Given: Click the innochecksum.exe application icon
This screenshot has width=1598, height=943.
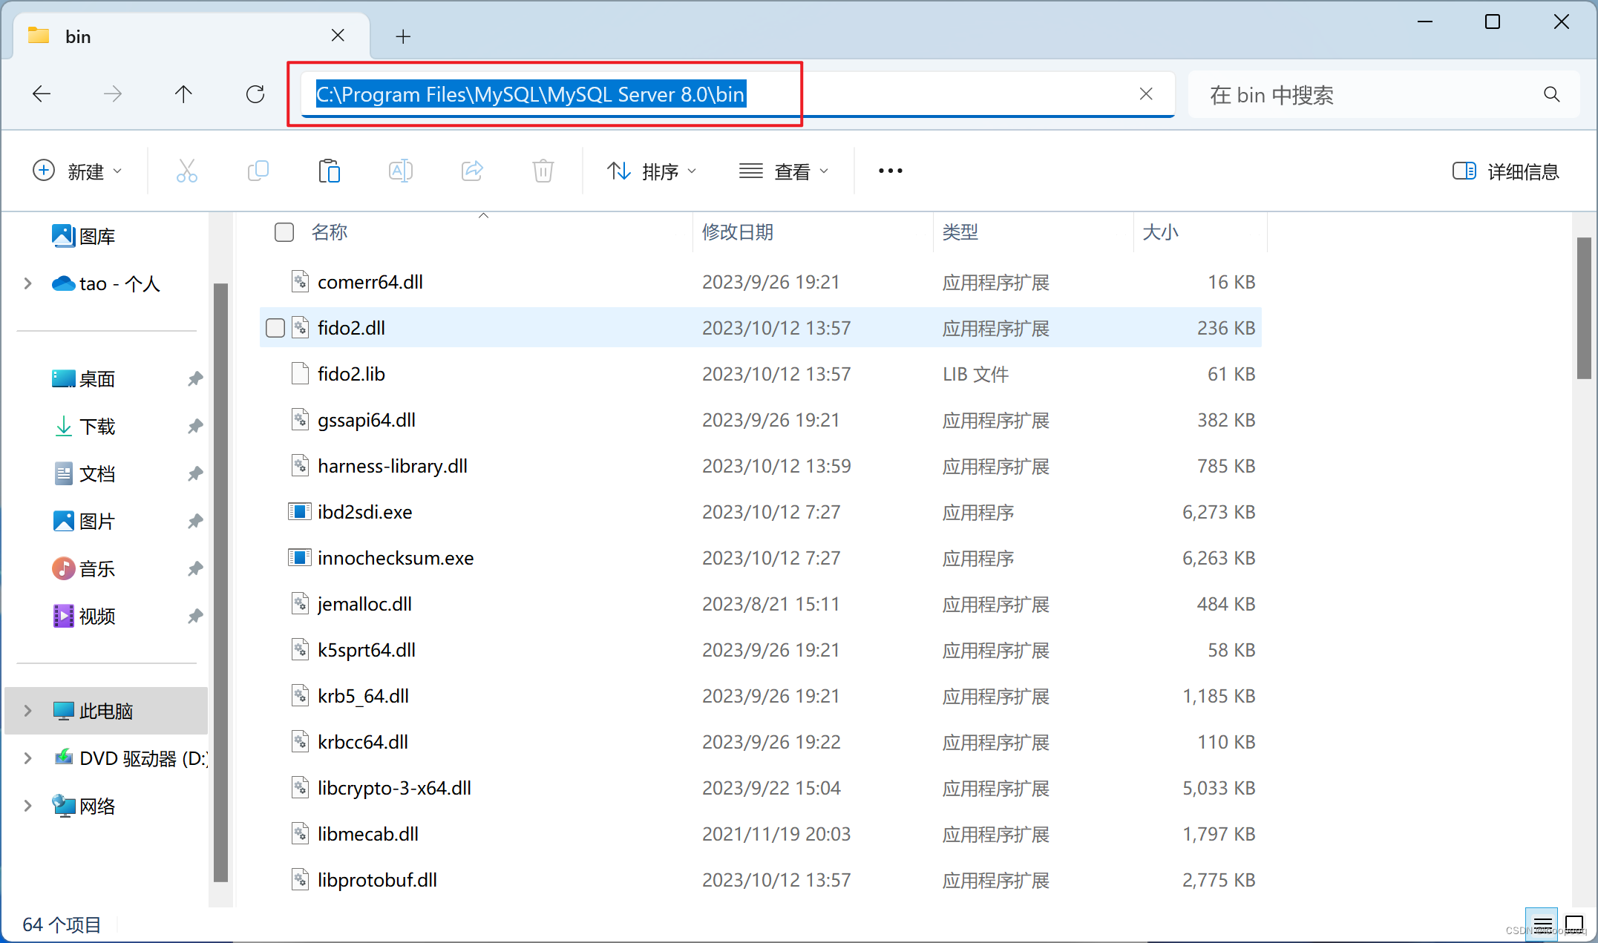Looking at the screenshot, I should 300,558.
